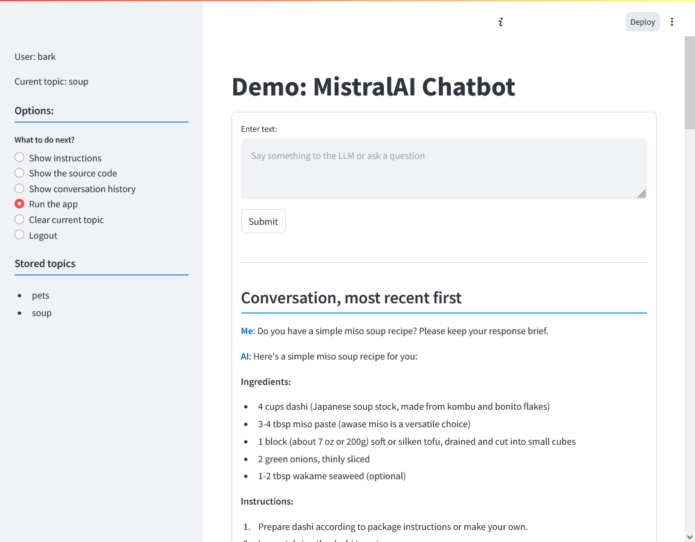Click the 'Options:' sidebar heading
The image size is (695, 542).
pyautogui.click(x=34, y=111)
